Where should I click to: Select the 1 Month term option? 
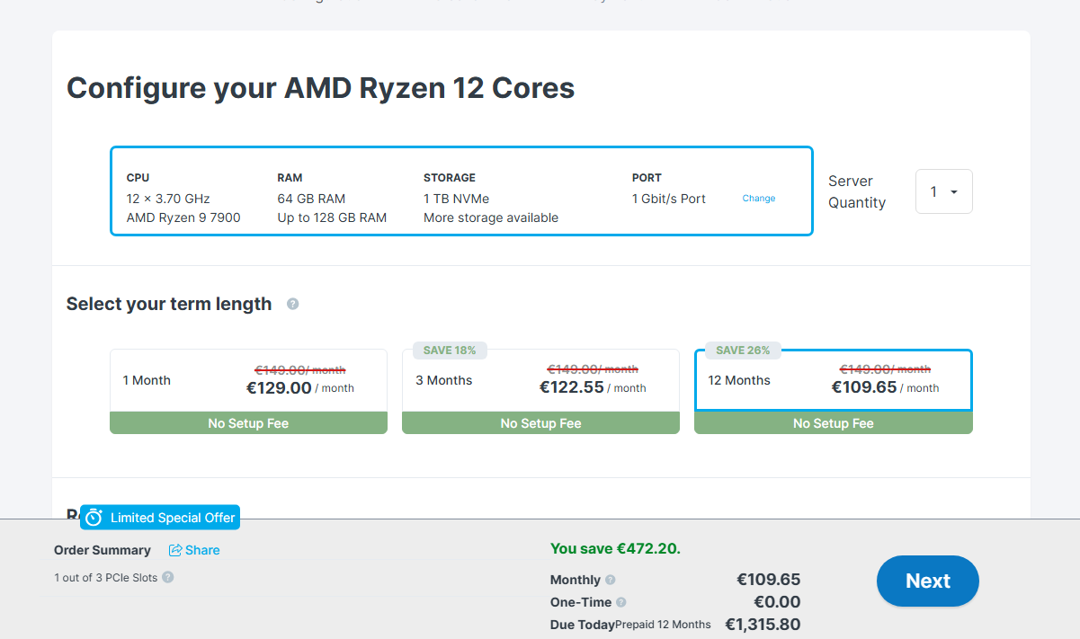click(248, 380)
